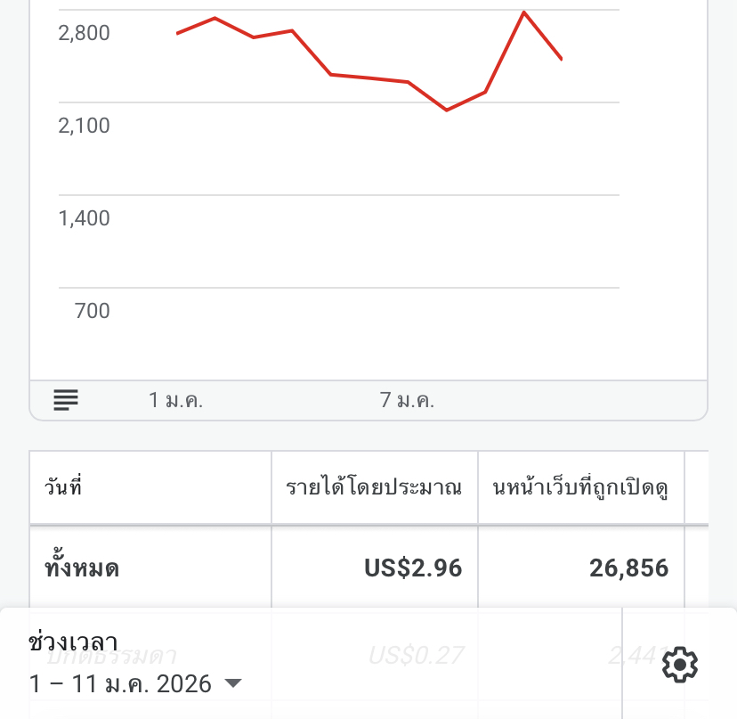Click the 1,400 y-axis label

pos(84,218)
